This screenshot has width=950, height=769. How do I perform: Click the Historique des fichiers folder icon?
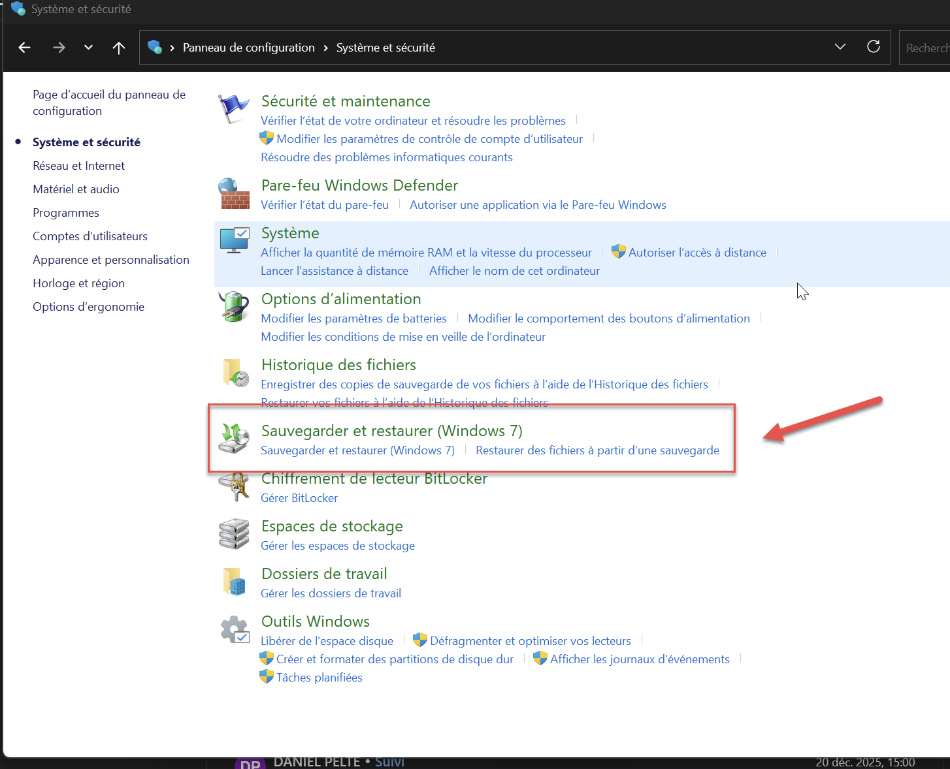[235, 373]
